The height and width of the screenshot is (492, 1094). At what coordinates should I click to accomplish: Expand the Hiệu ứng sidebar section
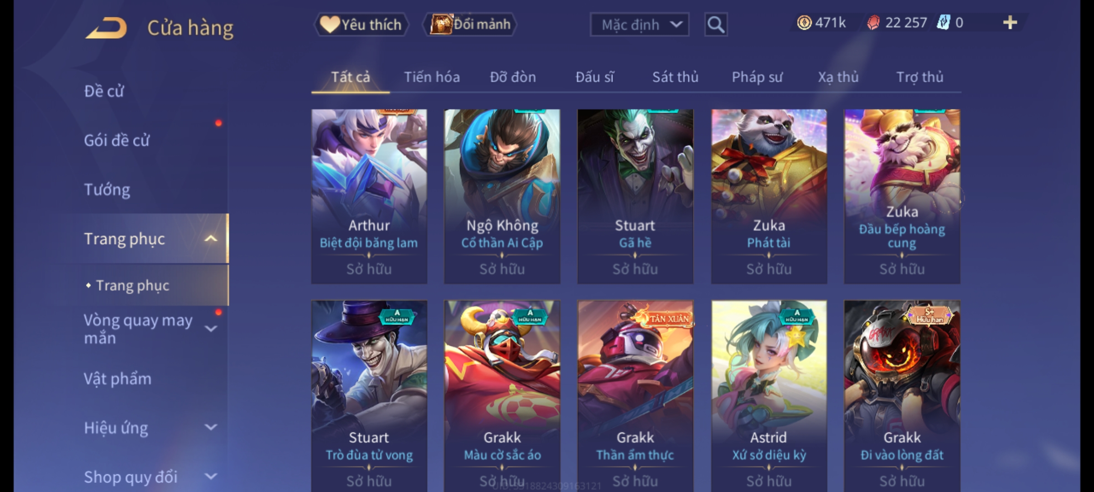211,427
